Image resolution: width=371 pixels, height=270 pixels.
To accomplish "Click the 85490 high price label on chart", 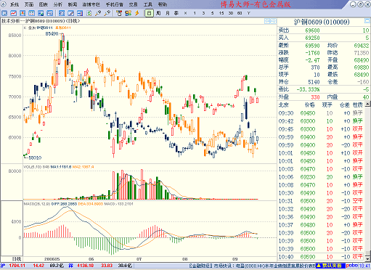I will (x=52, y=34).
